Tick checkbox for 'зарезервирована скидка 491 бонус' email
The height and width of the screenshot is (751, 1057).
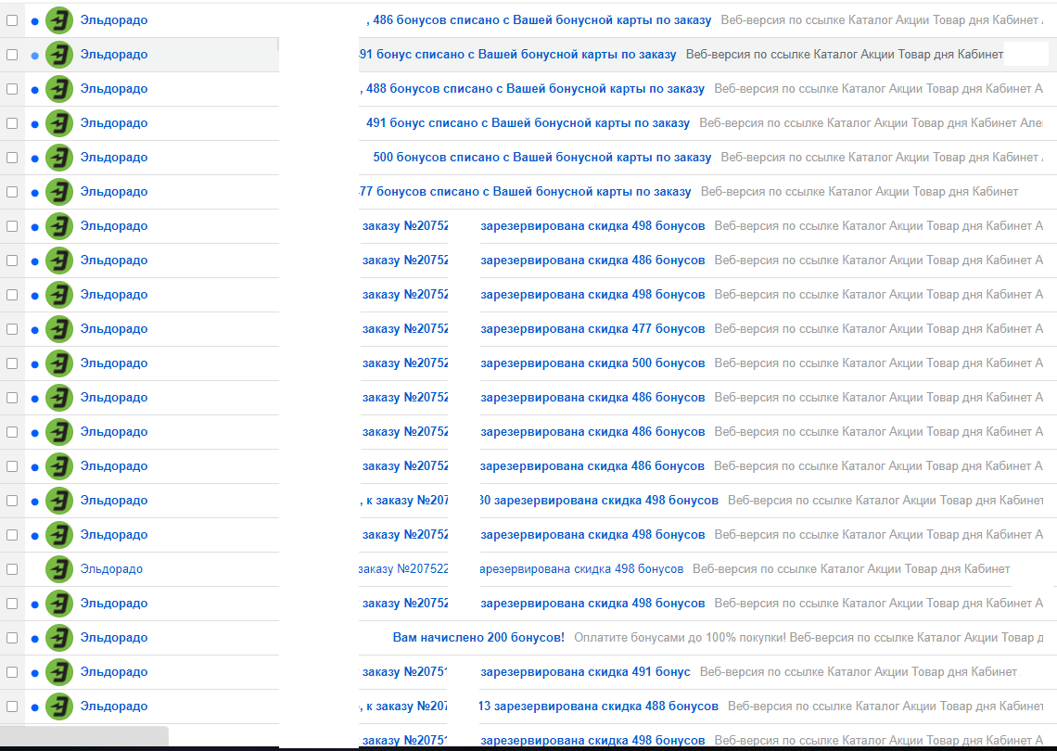[12, 672]
